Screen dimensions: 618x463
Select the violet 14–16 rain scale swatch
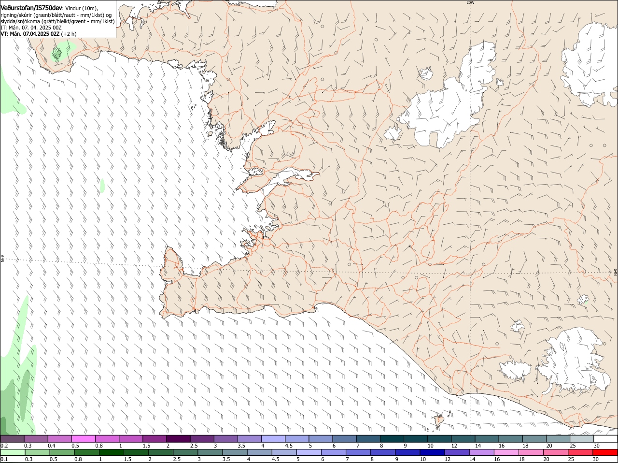pos(483,452)
